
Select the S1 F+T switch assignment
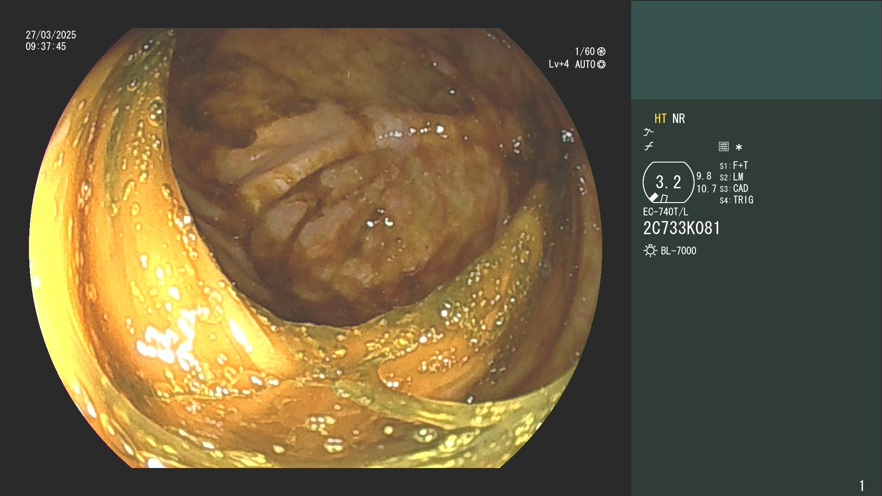tap(734, 165)
